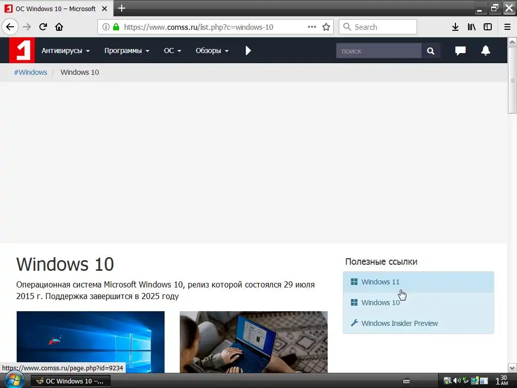The height and width of the screenshot is (388, 517).
Task: Click the Windows 10 page heading
Action: click(x=65, y=264)
